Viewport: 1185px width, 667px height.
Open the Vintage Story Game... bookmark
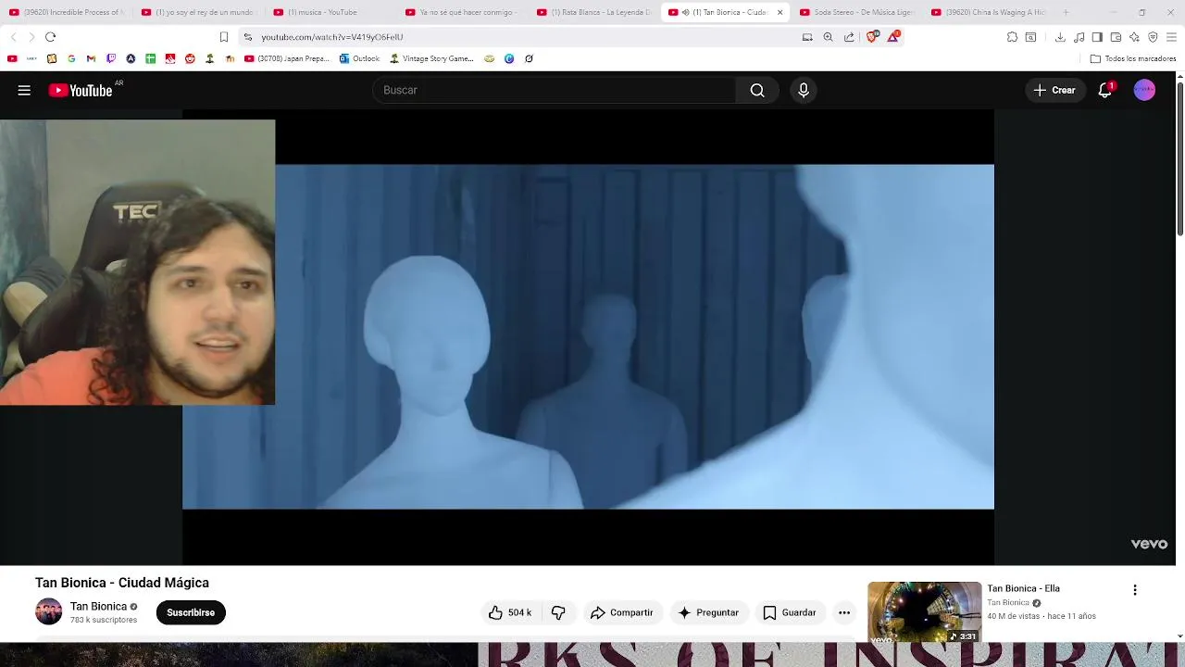pos(431,58)
